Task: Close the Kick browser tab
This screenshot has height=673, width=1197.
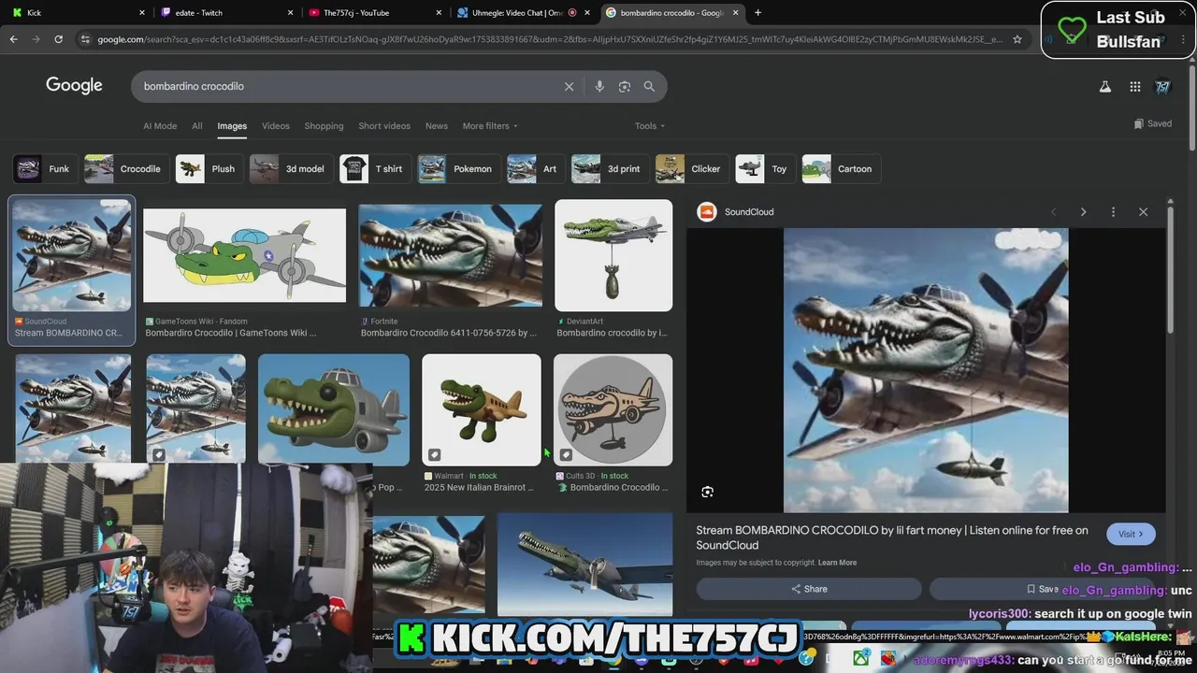Action: click(142, 13)
